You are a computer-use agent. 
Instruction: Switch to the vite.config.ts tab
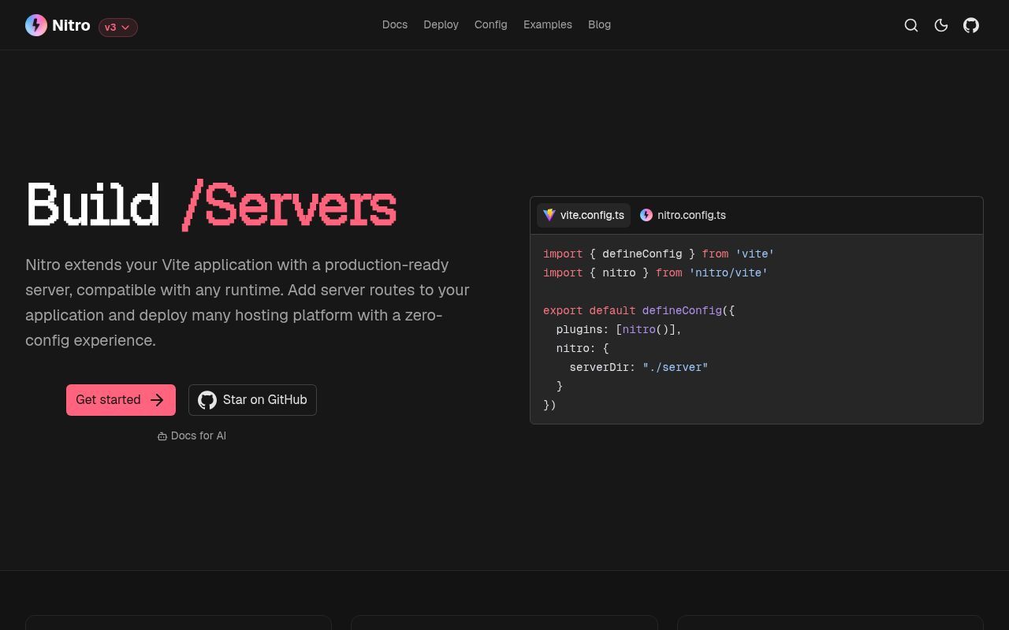(583, 215)
